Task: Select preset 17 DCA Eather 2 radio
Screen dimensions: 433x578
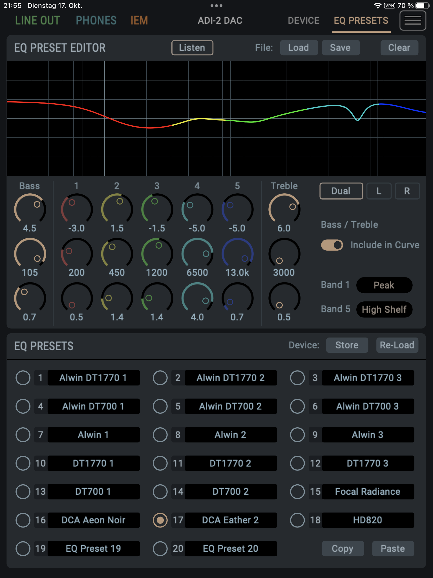Action: pyautogui.click(x=160, y=520)
